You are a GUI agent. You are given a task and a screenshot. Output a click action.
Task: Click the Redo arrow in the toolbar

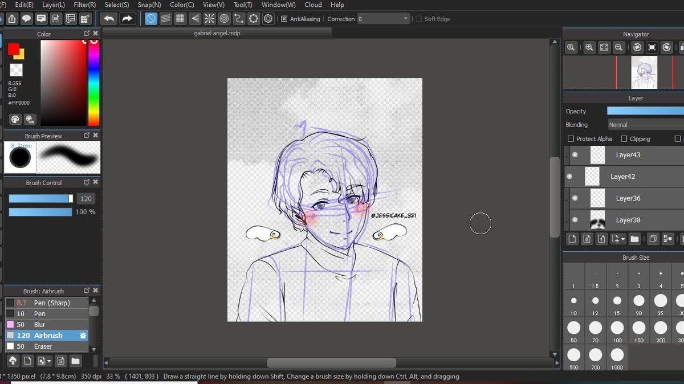(x=127, y=19)
